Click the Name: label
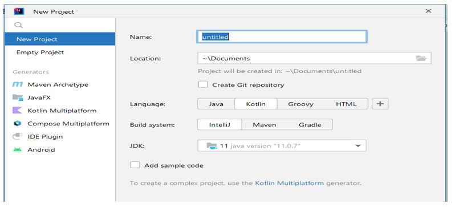The height and width of the screenshot is (207, 463). (141, 37)
